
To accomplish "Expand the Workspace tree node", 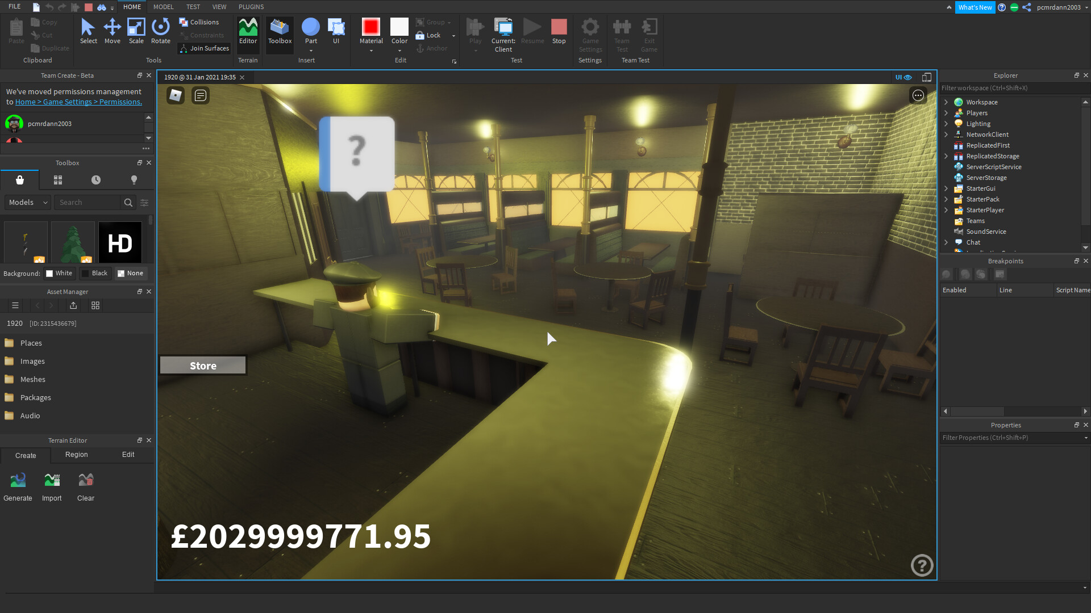I will (946, 102).
